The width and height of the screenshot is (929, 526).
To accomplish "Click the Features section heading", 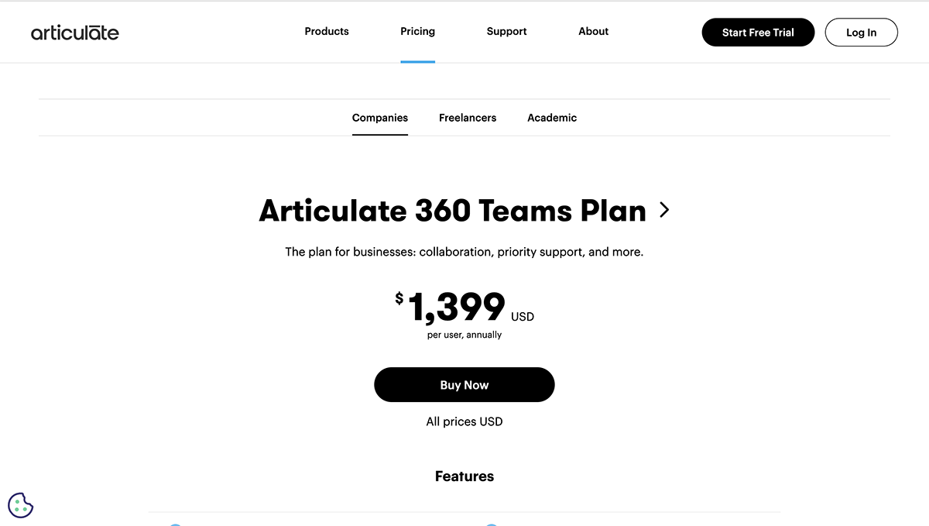I will [464, 476].
